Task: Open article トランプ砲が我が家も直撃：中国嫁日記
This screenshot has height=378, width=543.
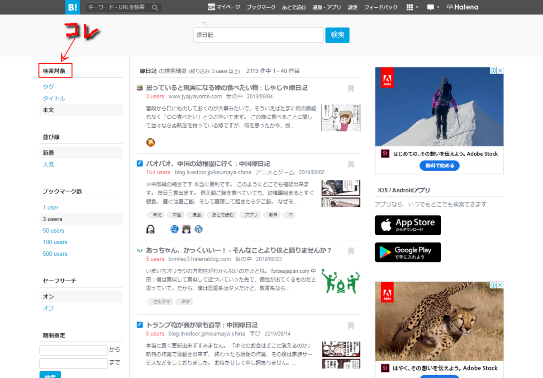Action: (201, 325)
